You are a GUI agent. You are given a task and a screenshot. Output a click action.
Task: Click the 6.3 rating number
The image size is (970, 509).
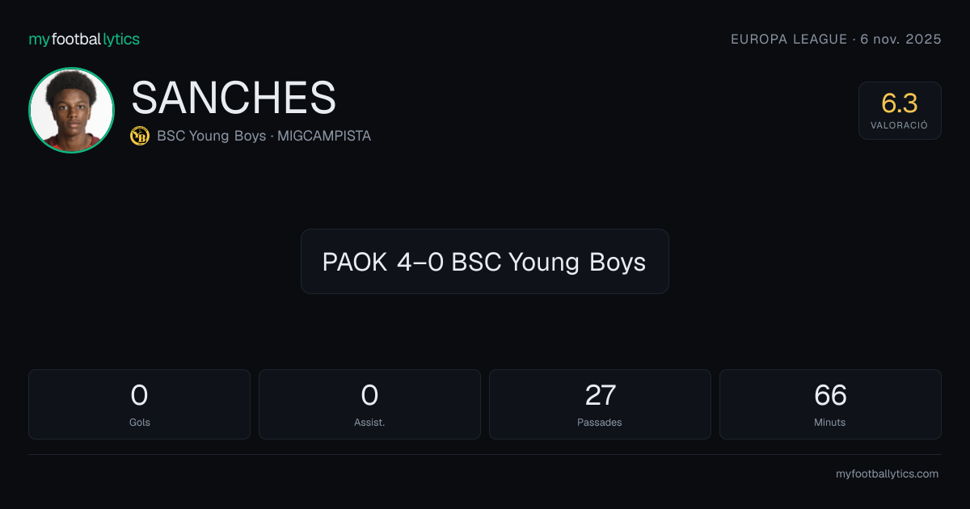pyautogui.click(x=900, y=103)
